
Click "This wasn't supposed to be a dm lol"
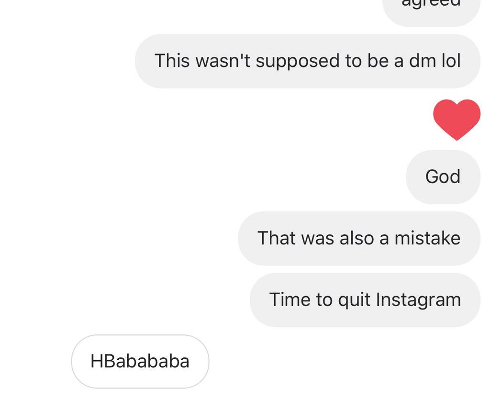coord(307,61)
